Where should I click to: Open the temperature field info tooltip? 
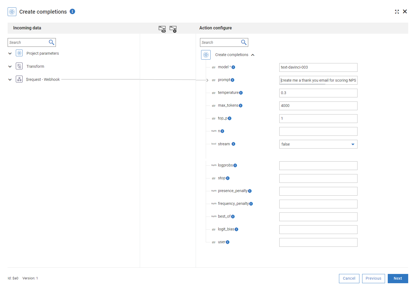[x=241, y=92]
